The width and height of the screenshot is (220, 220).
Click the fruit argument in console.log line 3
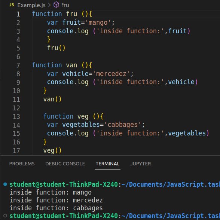(x=177, y=31)
